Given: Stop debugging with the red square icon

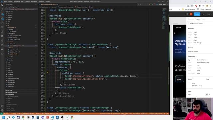Looking at the screenshot, I should click(x=154, y=4).
